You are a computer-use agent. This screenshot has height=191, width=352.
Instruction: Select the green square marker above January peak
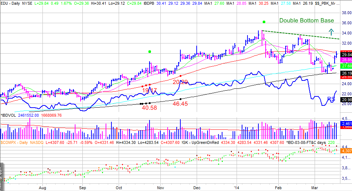point(264,22)
